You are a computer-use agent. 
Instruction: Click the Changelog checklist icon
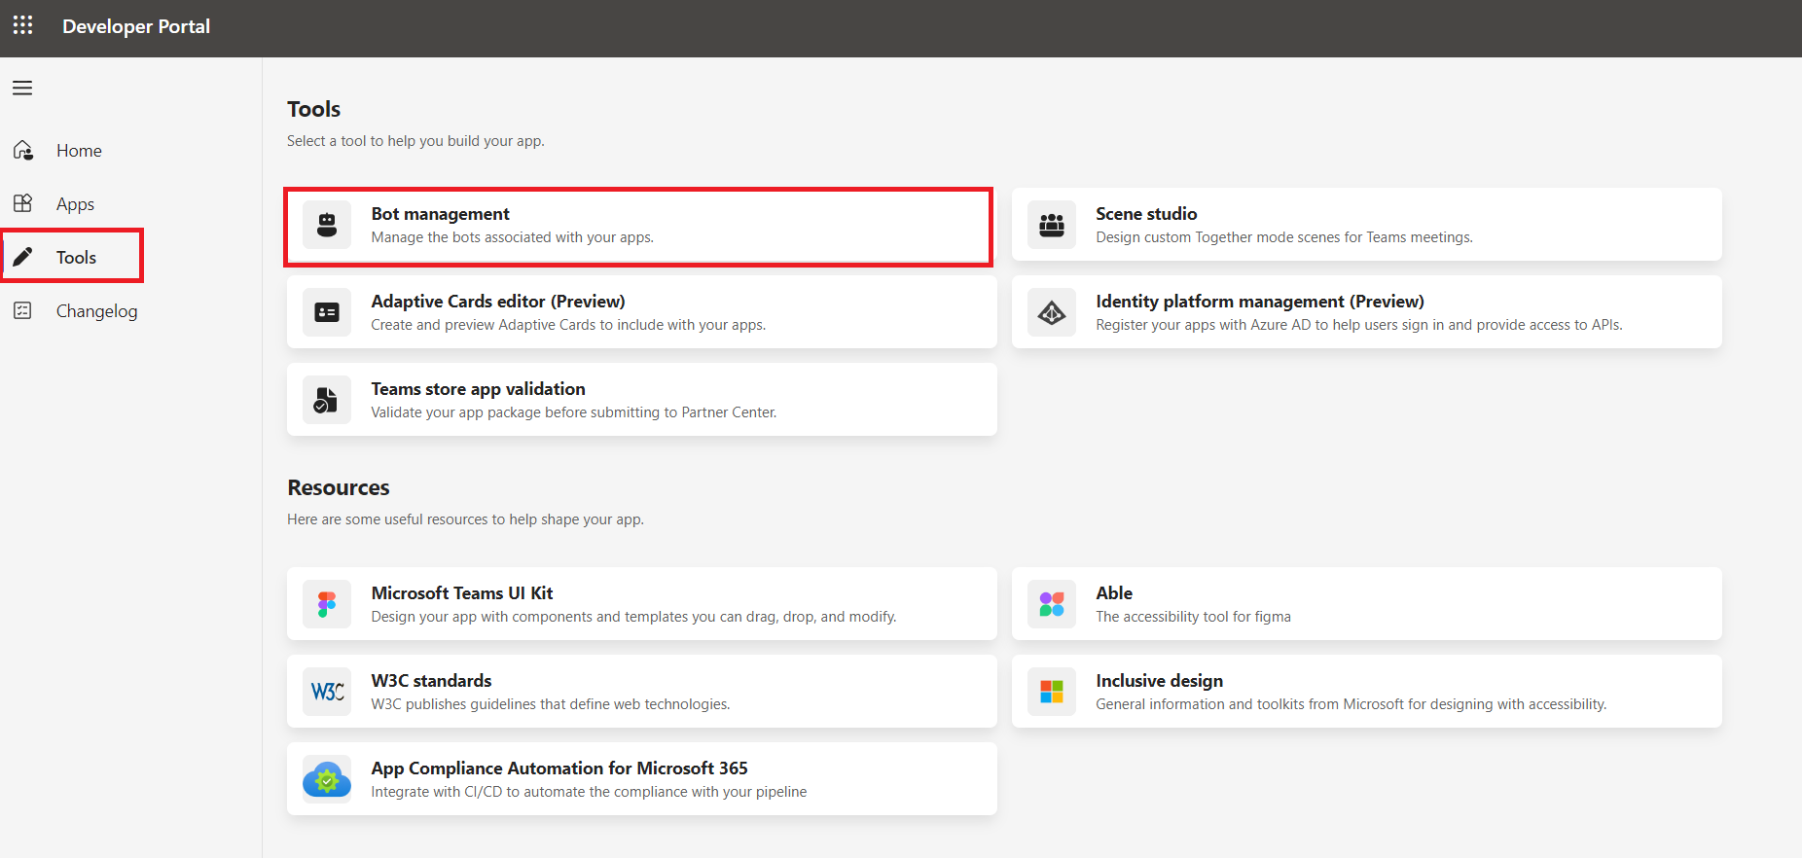[23, 310]
